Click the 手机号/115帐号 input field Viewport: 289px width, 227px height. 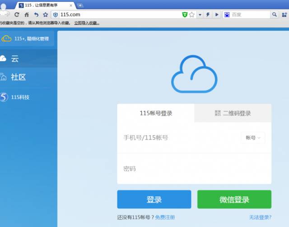[179, 137]
